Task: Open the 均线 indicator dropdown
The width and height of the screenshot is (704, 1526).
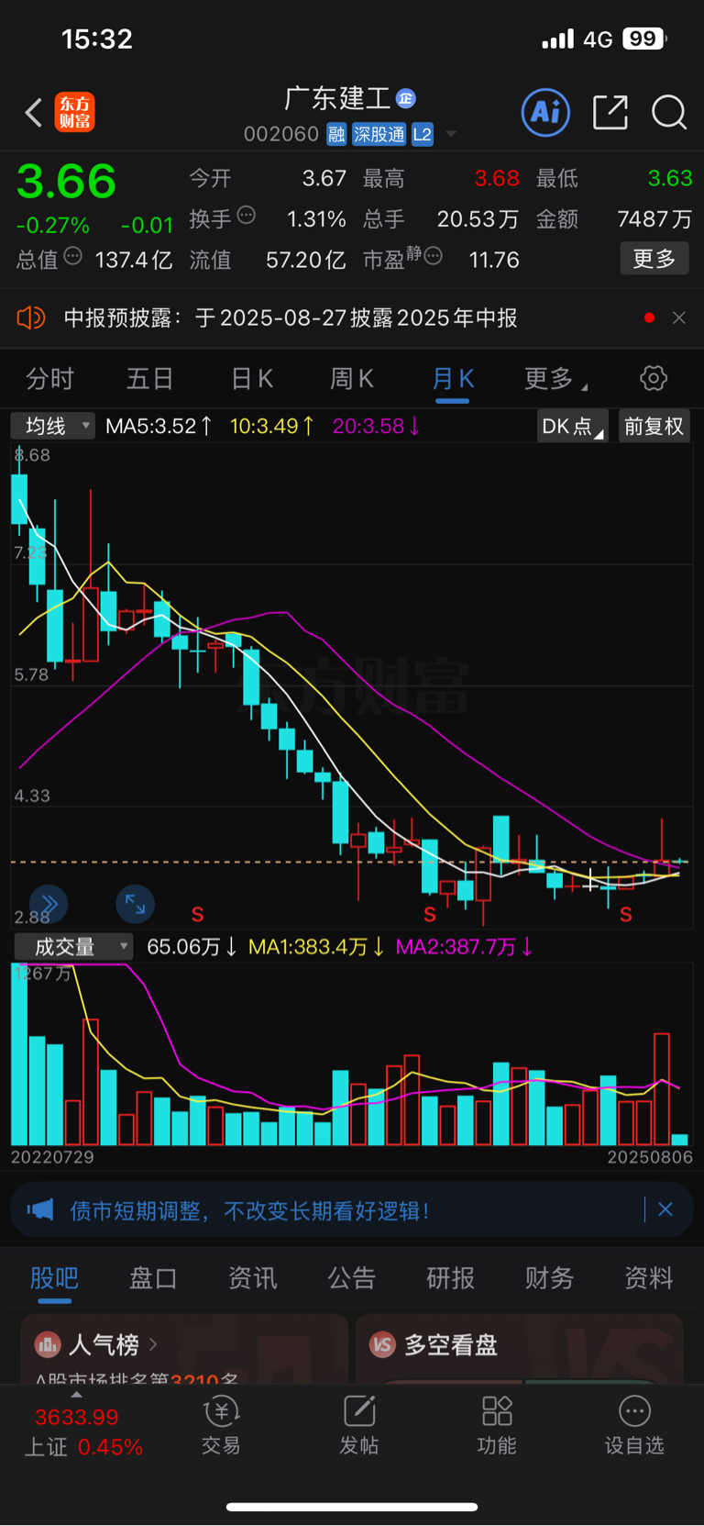Action: point(52,426)
